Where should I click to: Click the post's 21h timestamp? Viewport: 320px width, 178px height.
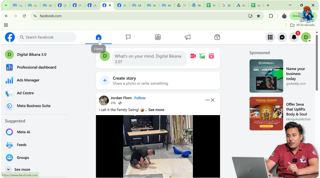coord(113,103)
